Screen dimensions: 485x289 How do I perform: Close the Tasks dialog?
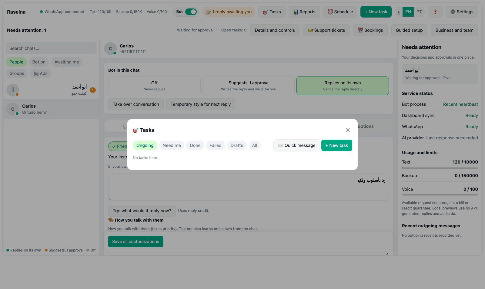(x=348, y=130)
